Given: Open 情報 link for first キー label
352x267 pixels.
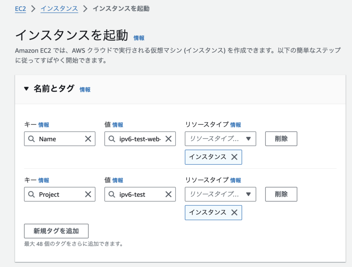Looking at the screenshot, I should [44, 125].
